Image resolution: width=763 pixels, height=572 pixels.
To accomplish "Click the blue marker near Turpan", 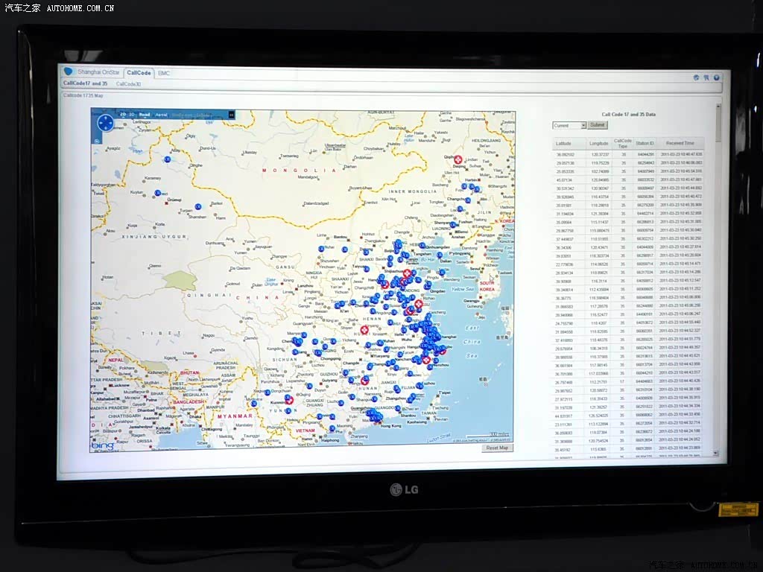I will [198, 207].
